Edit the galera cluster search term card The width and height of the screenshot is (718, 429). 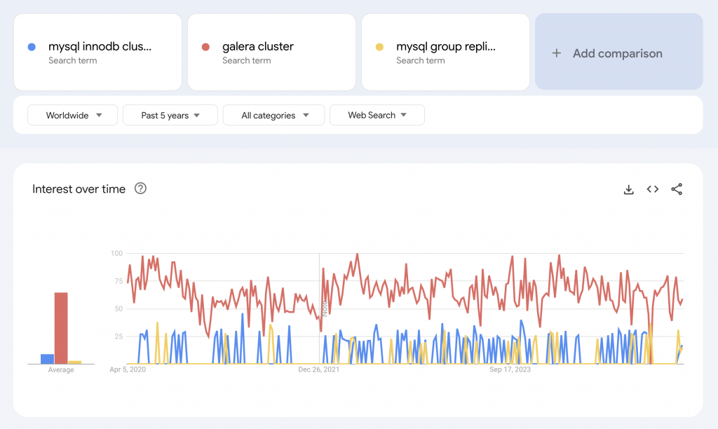271,52
